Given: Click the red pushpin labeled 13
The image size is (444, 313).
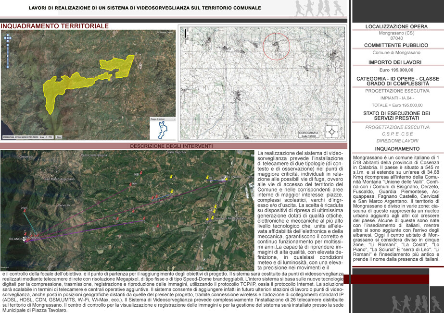Looking at the screenshot, I should 158,226.
